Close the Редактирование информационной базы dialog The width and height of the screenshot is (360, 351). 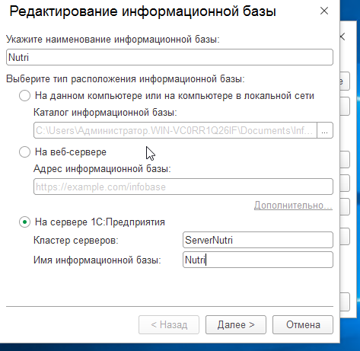(x=324, y=11)
